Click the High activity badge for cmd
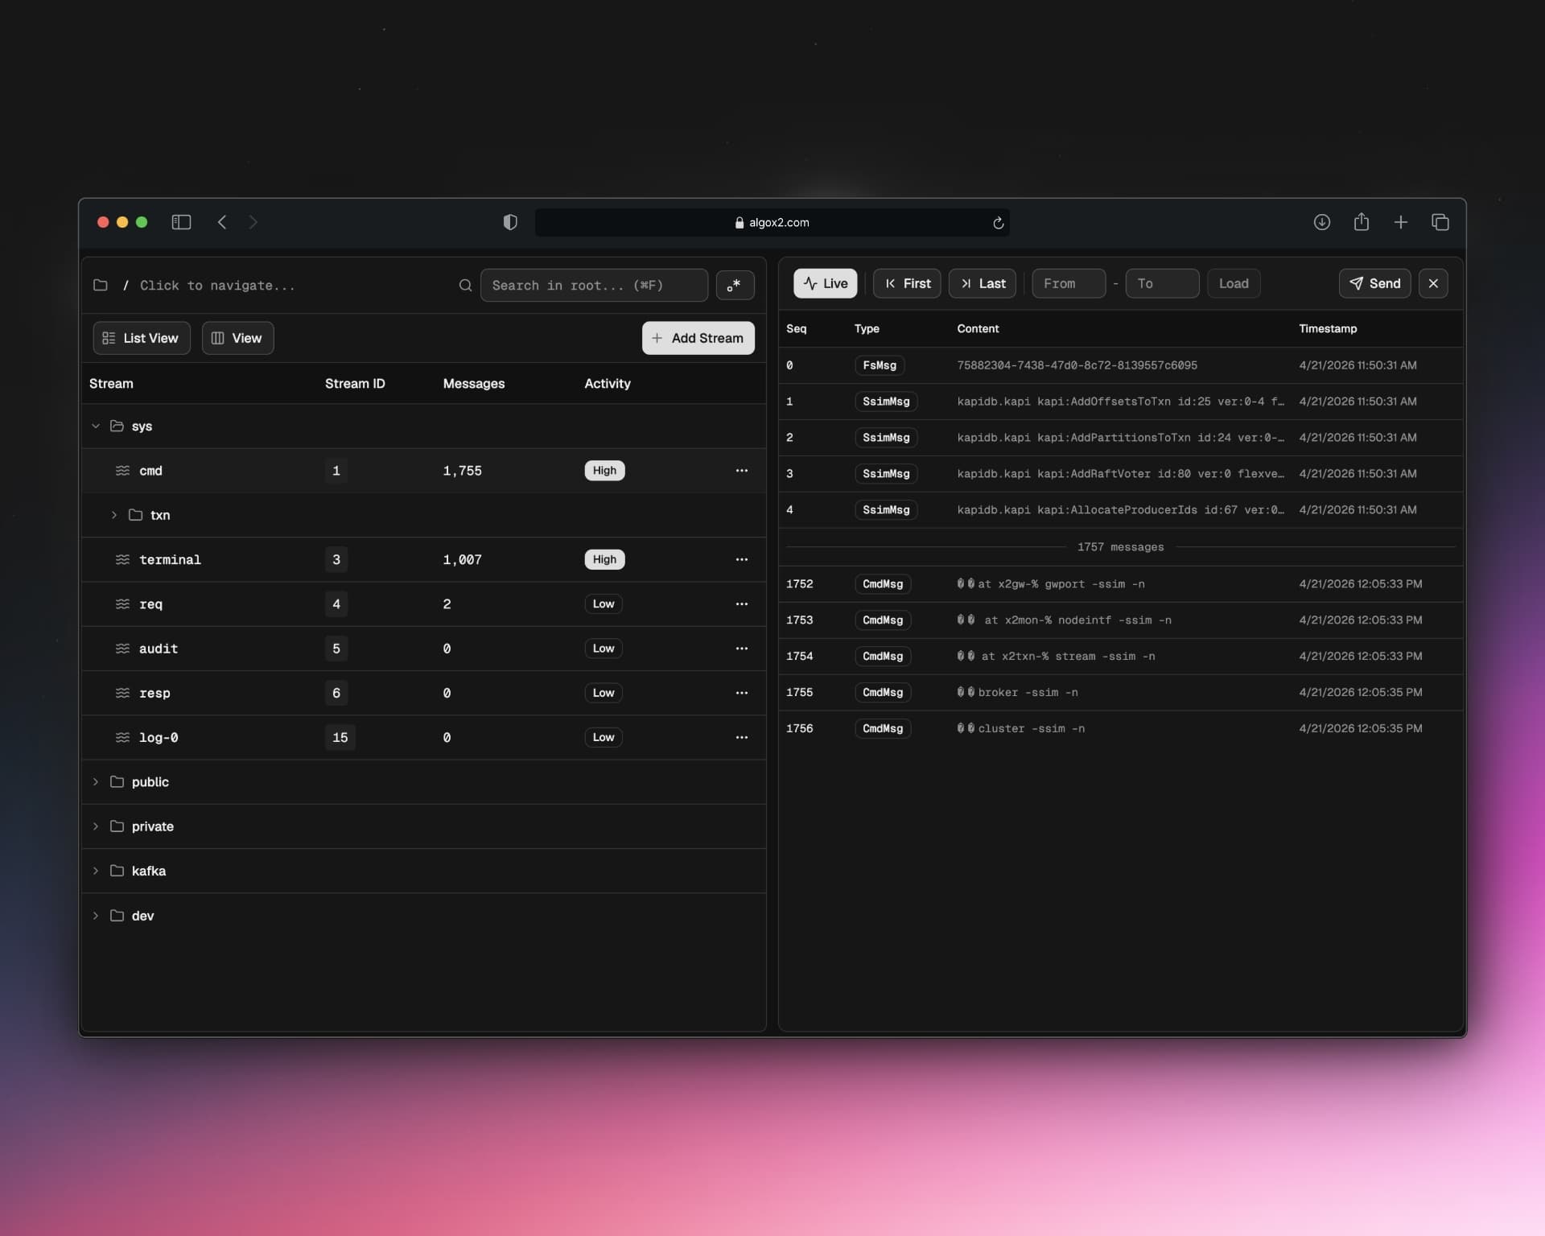Screen dimensions: 1545x1236 (x=604, y=471)
